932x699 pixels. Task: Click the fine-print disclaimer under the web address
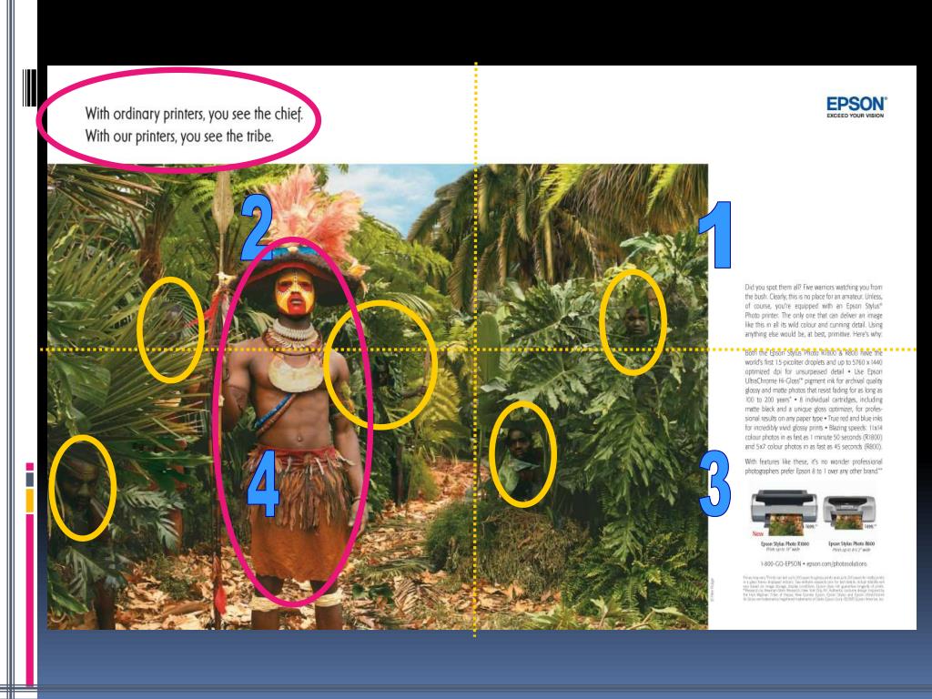point(813,589)
